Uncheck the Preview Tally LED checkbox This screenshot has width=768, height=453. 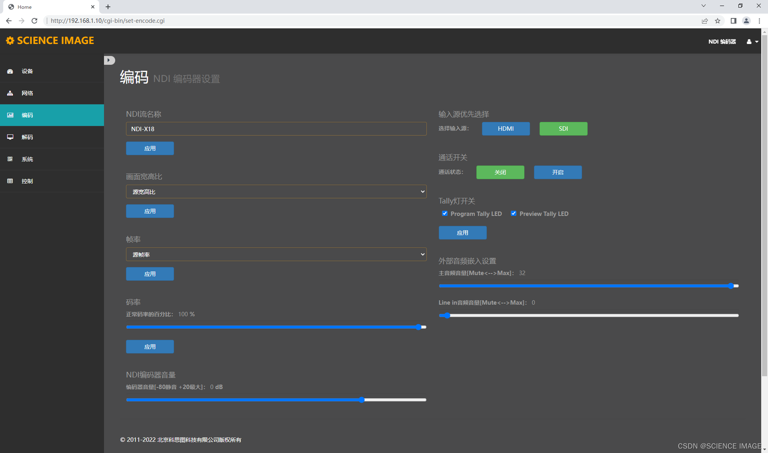(x=514, y=214)
